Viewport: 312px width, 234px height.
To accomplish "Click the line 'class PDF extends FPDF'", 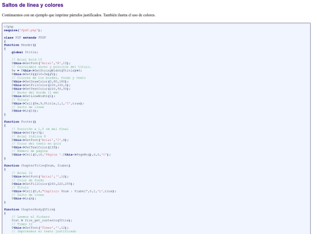I will click(x=25, y=38).
